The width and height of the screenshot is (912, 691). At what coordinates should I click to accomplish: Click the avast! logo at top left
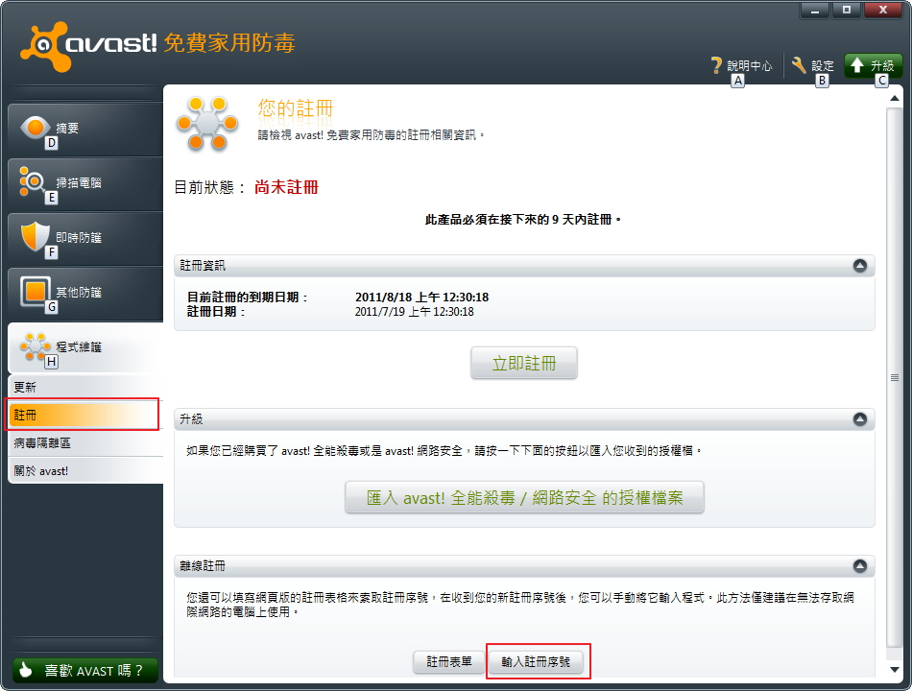click(x=87, y=44)
